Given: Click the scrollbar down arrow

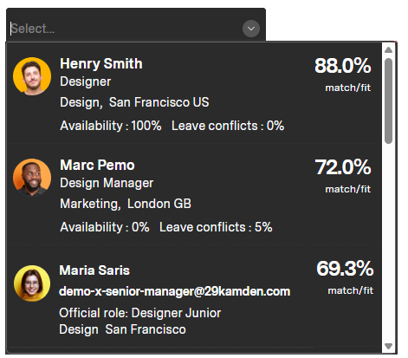Looking at the screenshot, I should point(388,346).
